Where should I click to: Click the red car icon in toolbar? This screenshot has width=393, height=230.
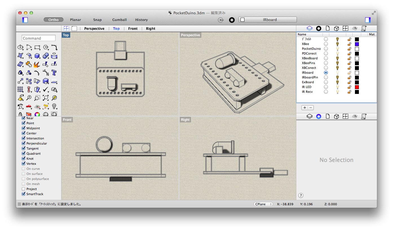29,106
